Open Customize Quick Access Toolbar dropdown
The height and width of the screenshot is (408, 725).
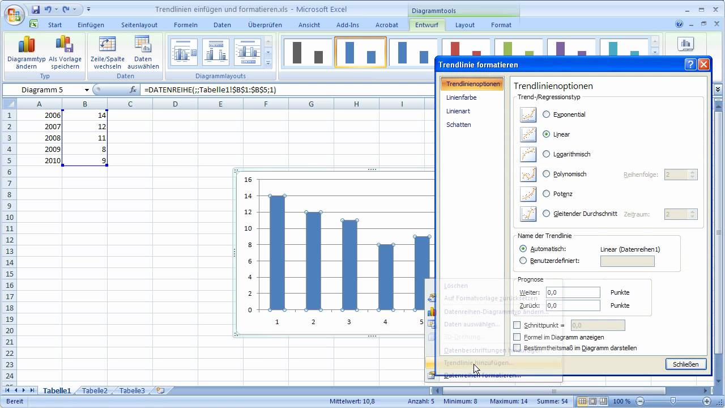[88, 10]
